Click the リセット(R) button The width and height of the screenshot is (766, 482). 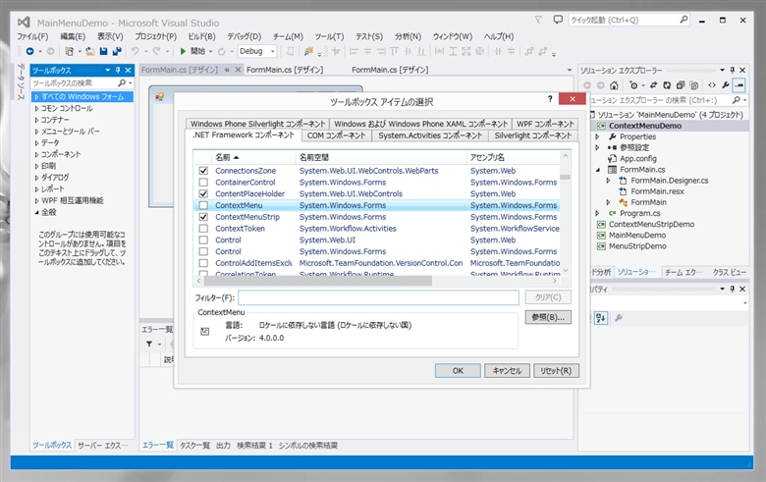pos(556,371)
